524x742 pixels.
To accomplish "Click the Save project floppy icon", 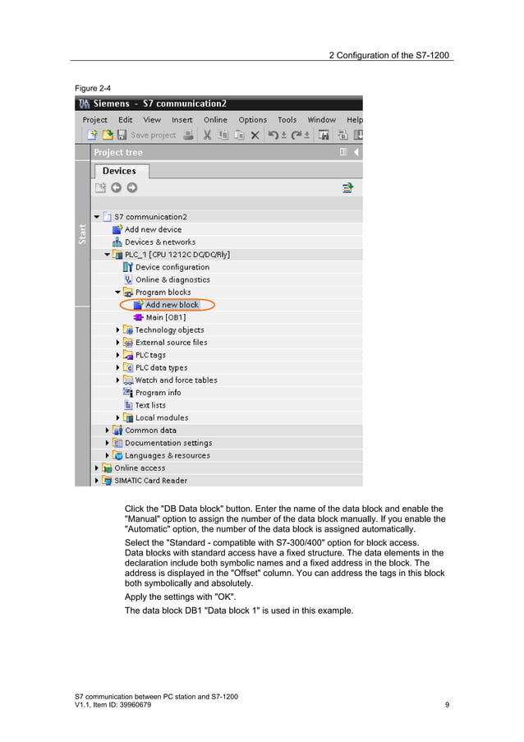I will [122, 135].
